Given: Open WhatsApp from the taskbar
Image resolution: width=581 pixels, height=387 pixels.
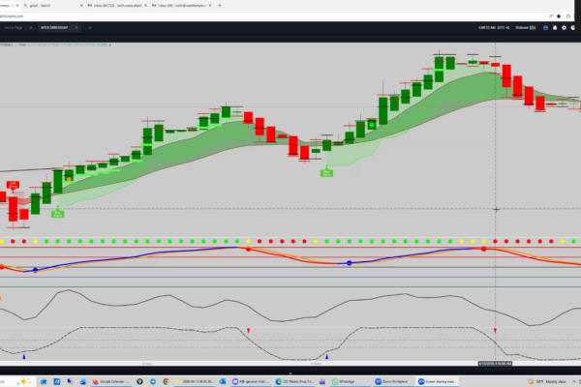Looking at the screenshot, I should (x=339, y=381).
